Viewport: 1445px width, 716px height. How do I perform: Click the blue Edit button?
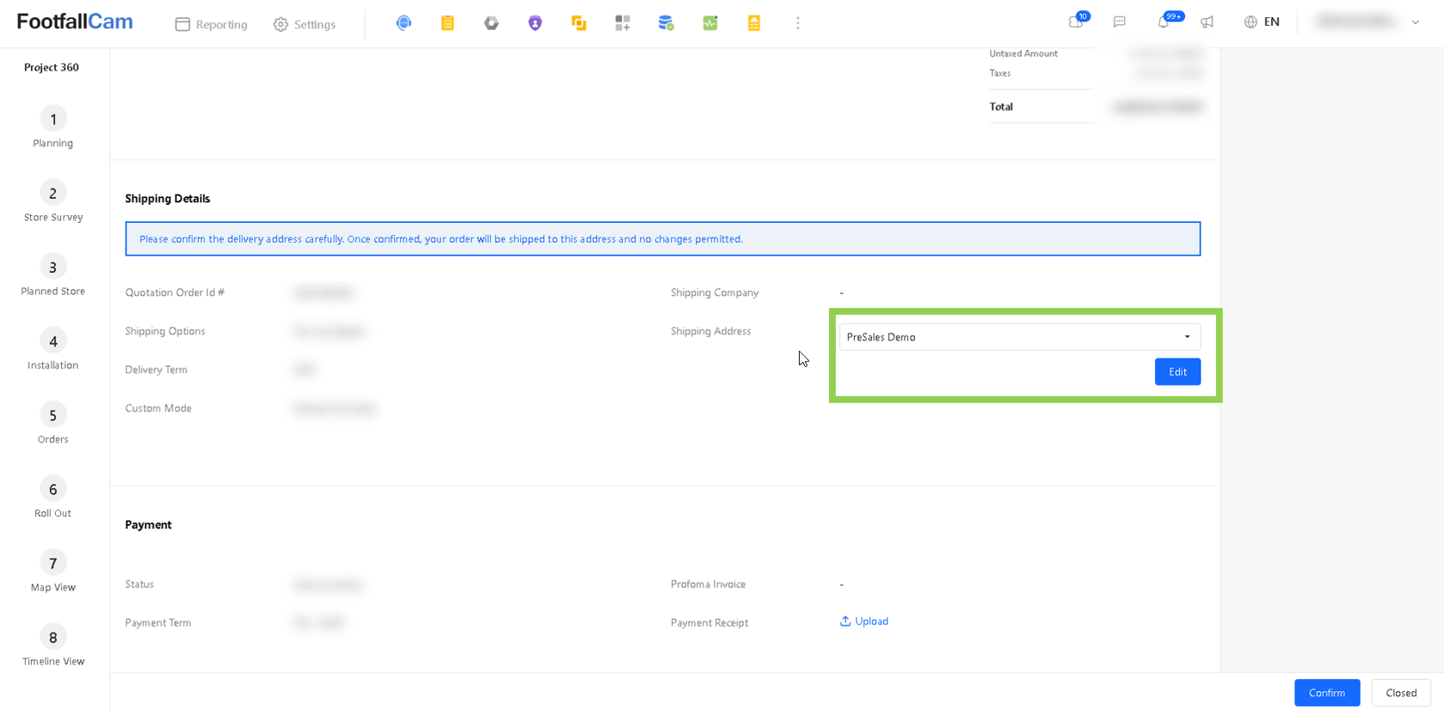point(1177,371)
